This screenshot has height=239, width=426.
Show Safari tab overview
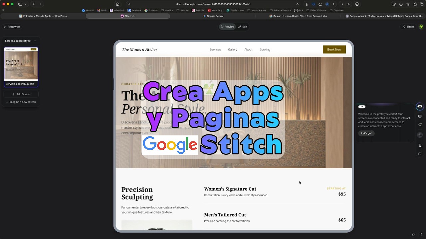click(x=421, y=4)
